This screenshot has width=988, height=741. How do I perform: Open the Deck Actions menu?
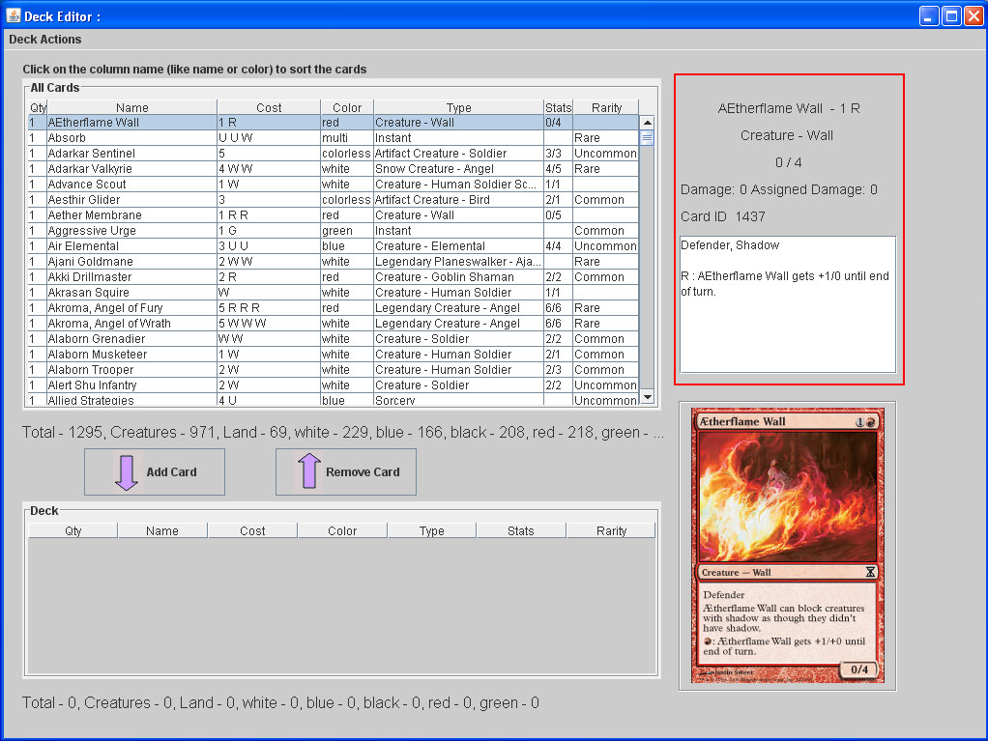[45, 40]
